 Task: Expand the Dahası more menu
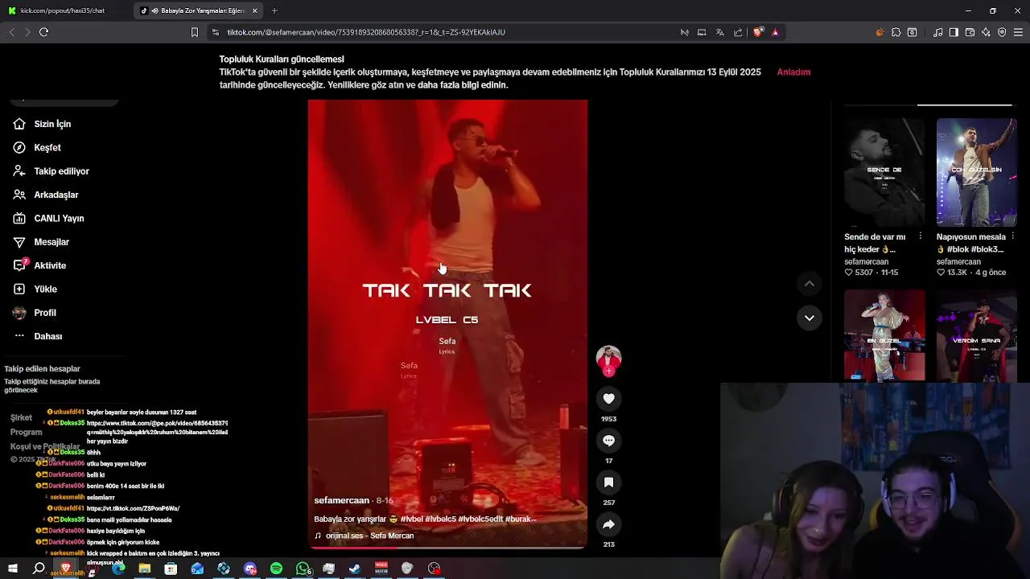coord(47,336)
